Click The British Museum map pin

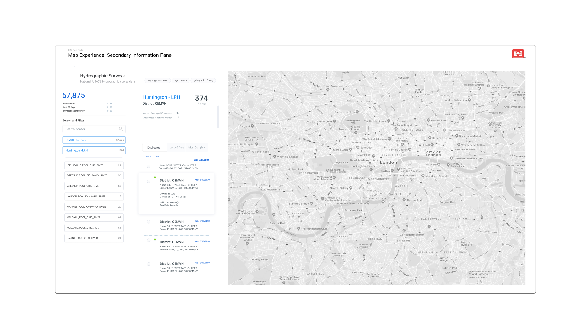point(389,139)
